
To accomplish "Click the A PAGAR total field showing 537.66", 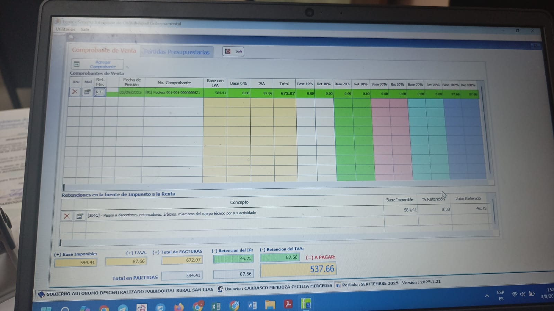I will tap(298, 270).
